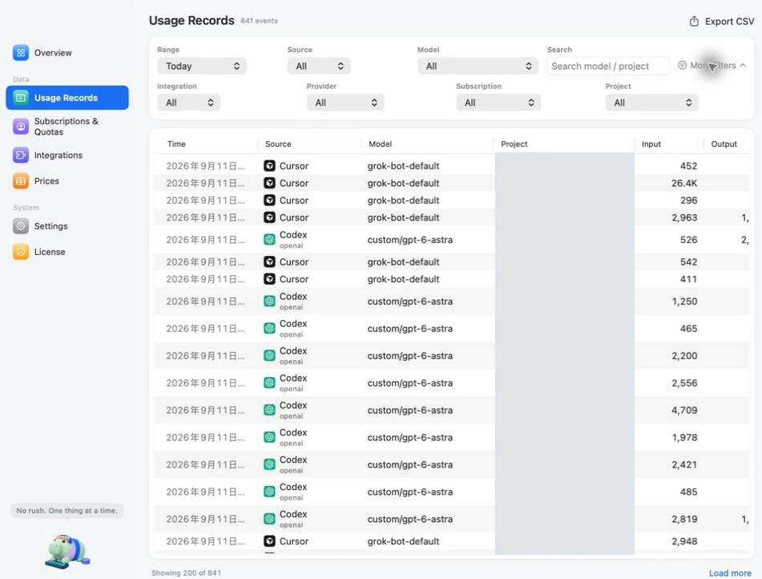The width and height of the screenshot is (762, 579).
Task: Open the Subscription filter dropdown
Action: [498, 103]
